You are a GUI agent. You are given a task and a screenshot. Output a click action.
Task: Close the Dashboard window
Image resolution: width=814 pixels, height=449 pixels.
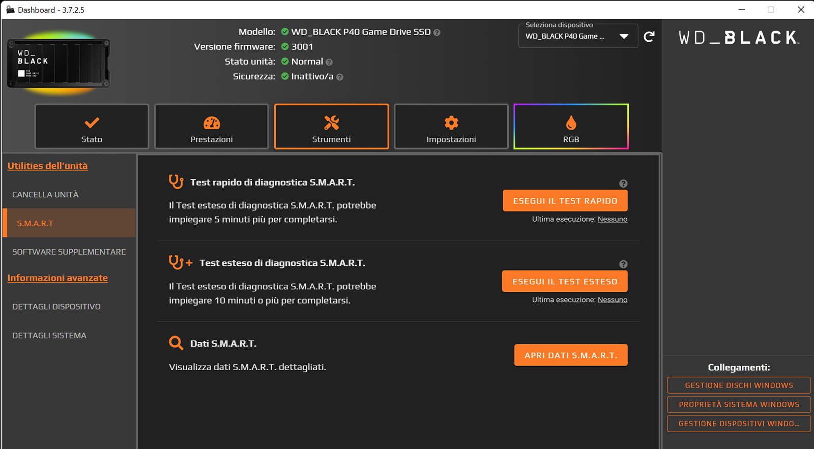point(801,10)
